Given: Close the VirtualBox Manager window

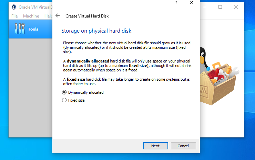Looking at the screenshot, I should coord(236,7).
